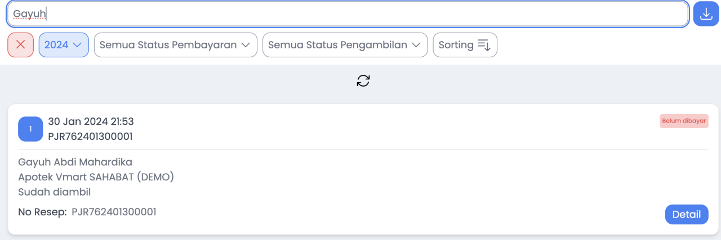Click the chevron in the 2024 filter
The height and width of the screenshot is (240, 721).
[77, 45]
